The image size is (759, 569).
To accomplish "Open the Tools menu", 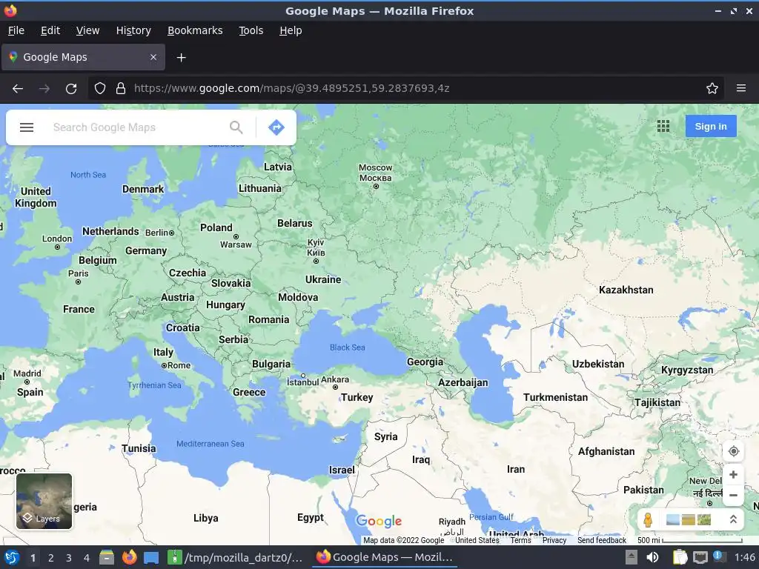I will tap(251, 30).
